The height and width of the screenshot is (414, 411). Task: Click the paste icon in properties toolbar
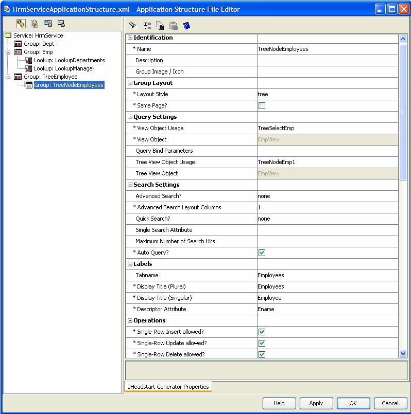point(174,25)
